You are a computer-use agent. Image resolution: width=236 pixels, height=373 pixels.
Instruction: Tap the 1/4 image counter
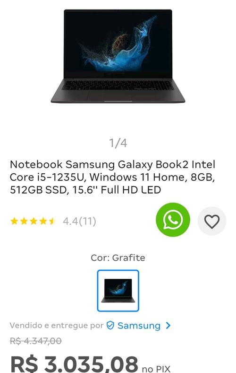click(118, 143)
